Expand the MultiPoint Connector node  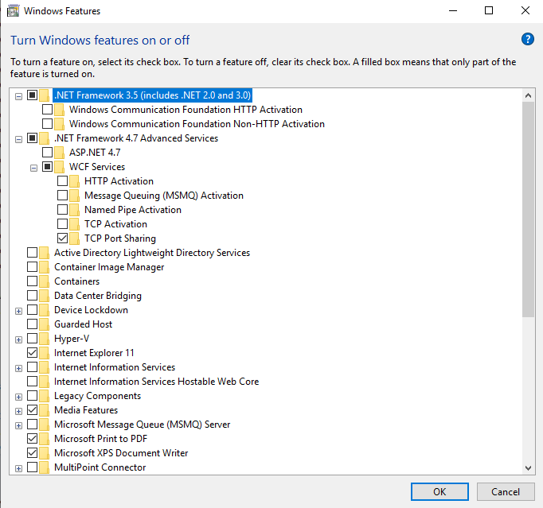coord(18,468)
